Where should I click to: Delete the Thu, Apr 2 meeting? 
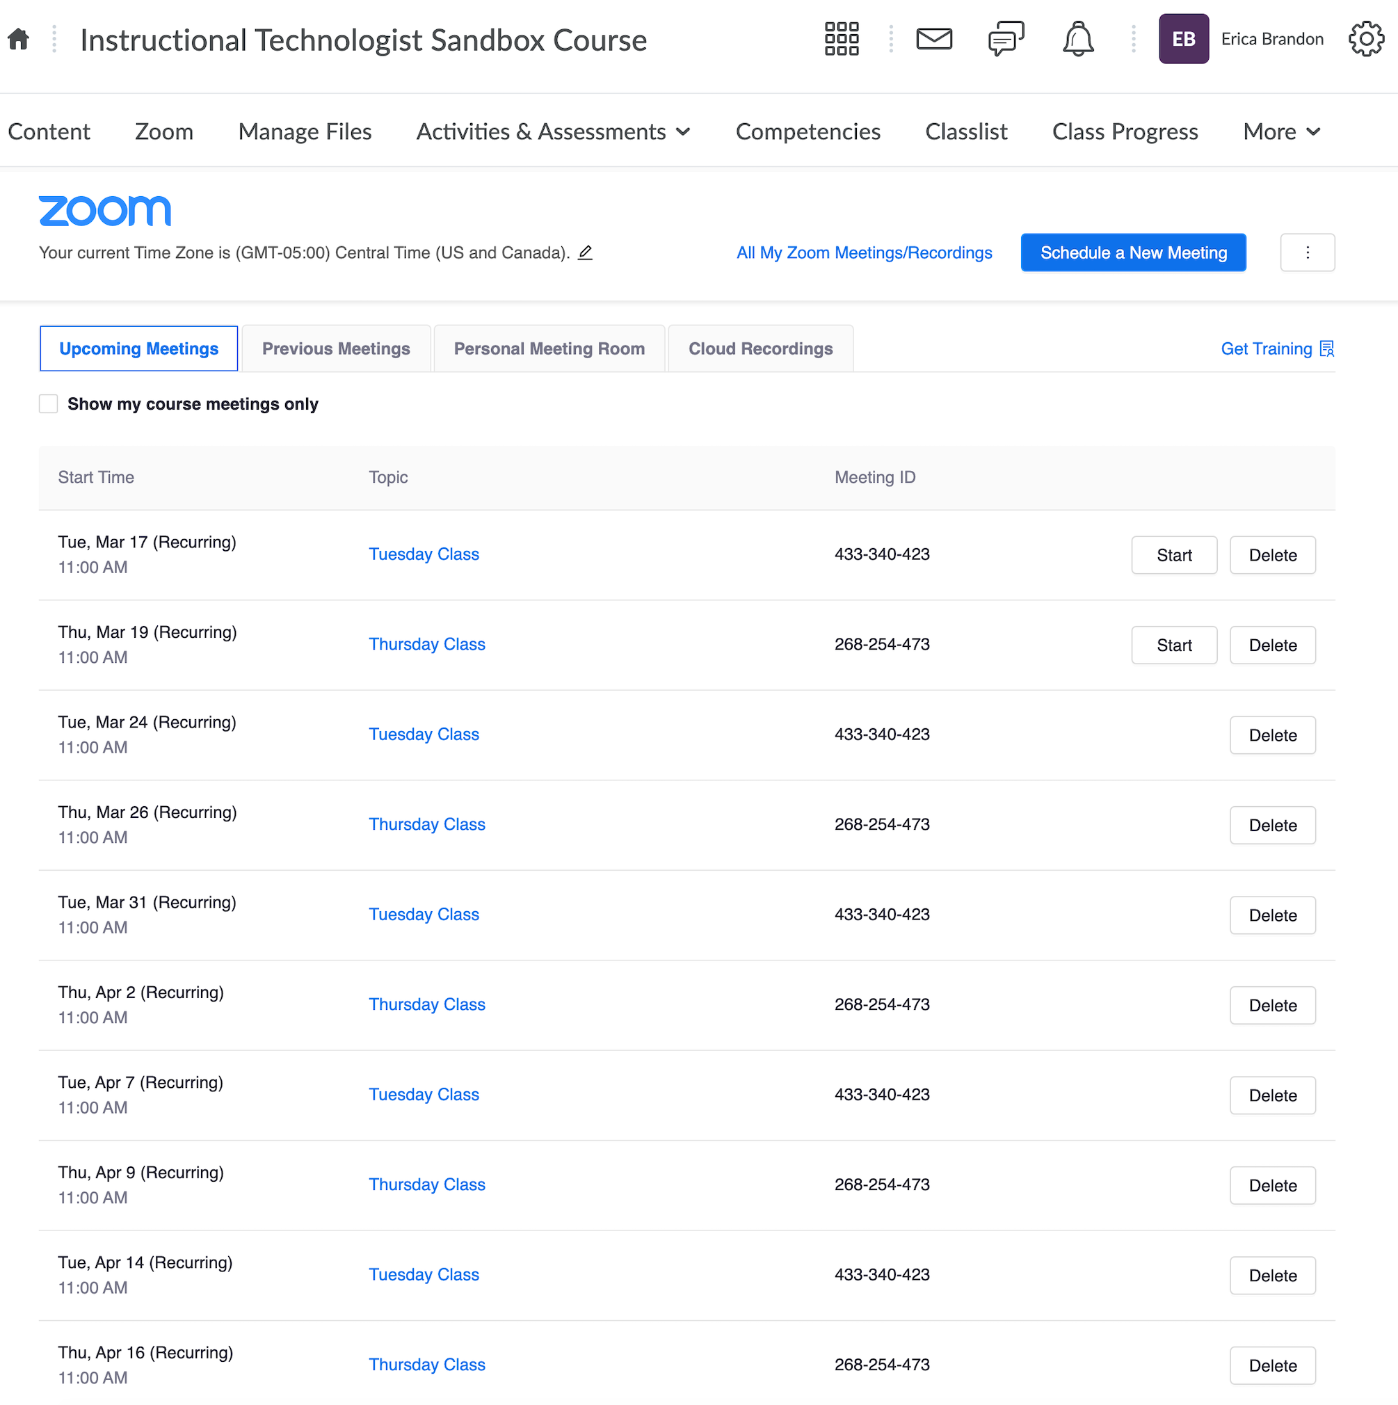1273,1006
